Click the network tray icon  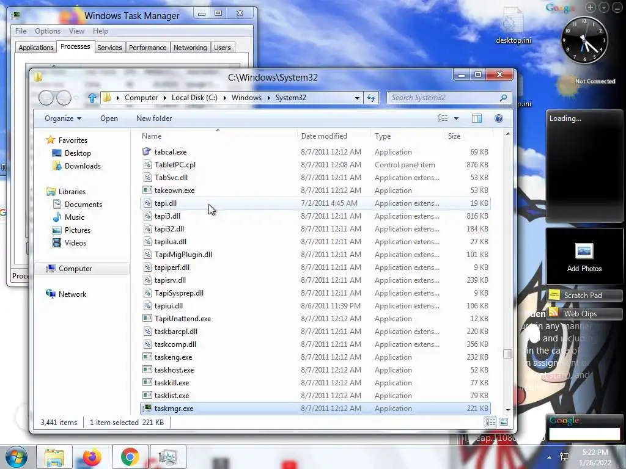[x=564, y=457]
